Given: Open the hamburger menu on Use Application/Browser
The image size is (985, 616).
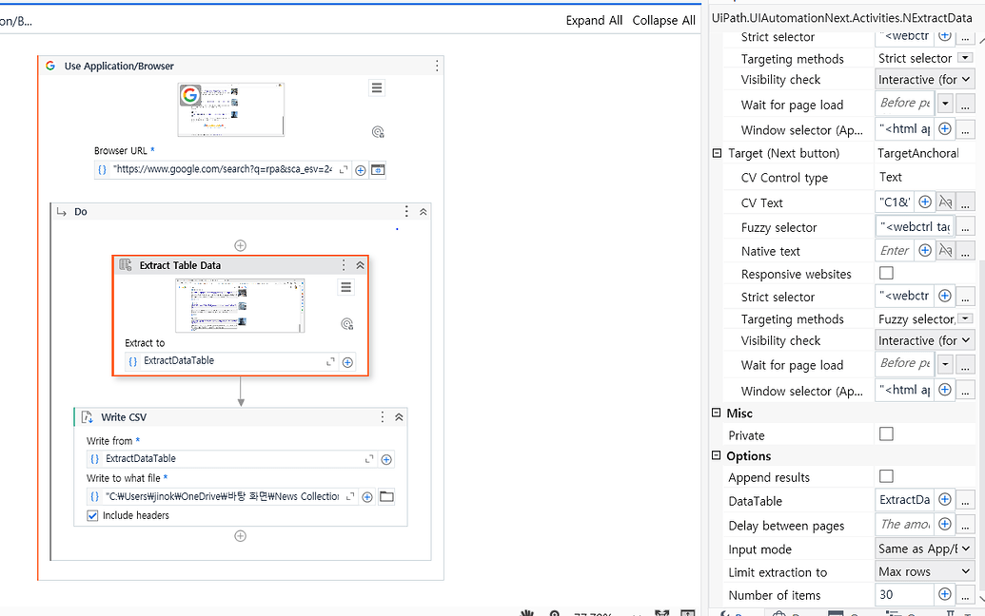Looking at the screenshot, I should pyautogui.click(x=377, y=87).
